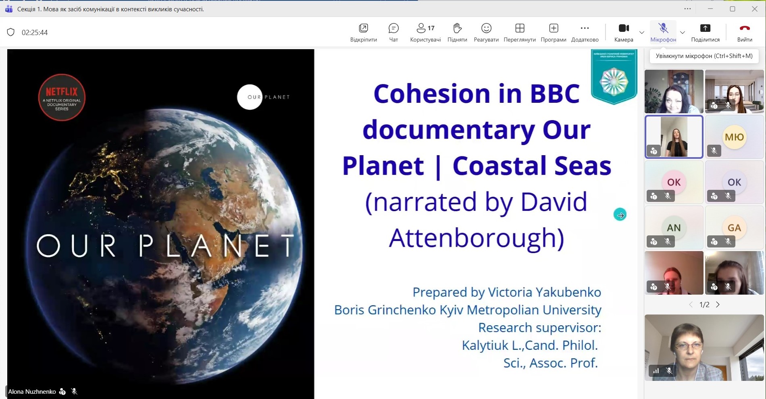The height and width of the screenshot is (399, 766).
Task: Open the Чат panel
Action: 393,32
